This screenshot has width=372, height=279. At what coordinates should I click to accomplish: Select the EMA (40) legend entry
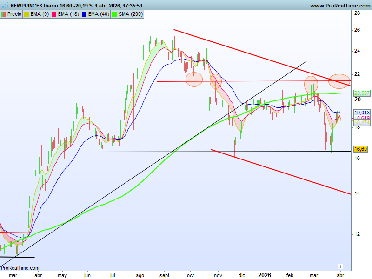tap(95, 14)
